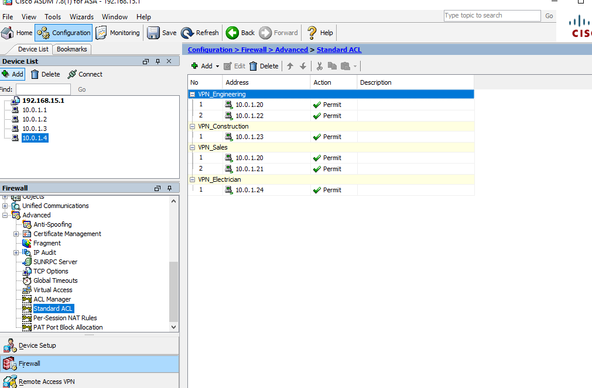Image resolution: width=592 pixels, height=388 pixels.
Task: Click the Standard ACL breadcrumb link
Action: 339,50
